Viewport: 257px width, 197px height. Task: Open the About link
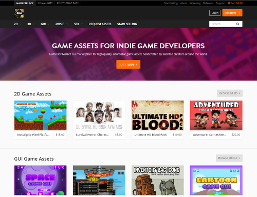coord(183,3)
